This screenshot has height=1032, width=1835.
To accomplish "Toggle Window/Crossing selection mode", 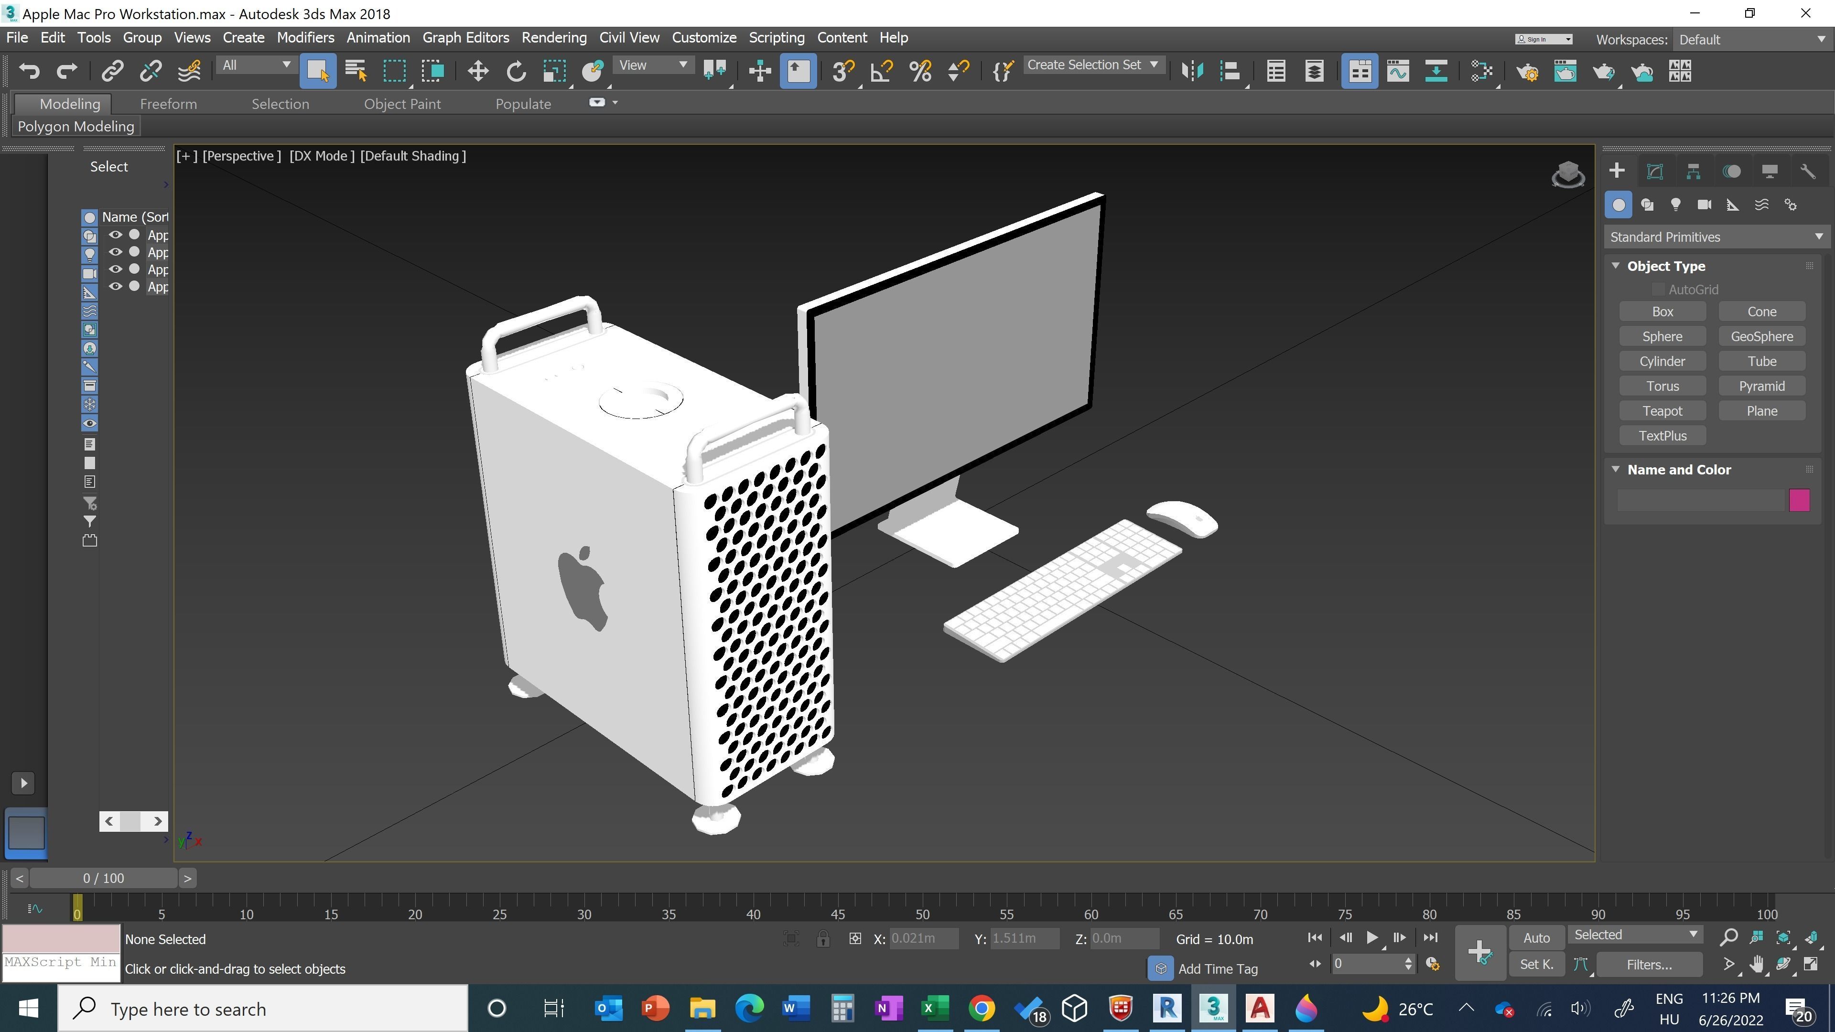I will pyautogui.click(x=432, y=71).
